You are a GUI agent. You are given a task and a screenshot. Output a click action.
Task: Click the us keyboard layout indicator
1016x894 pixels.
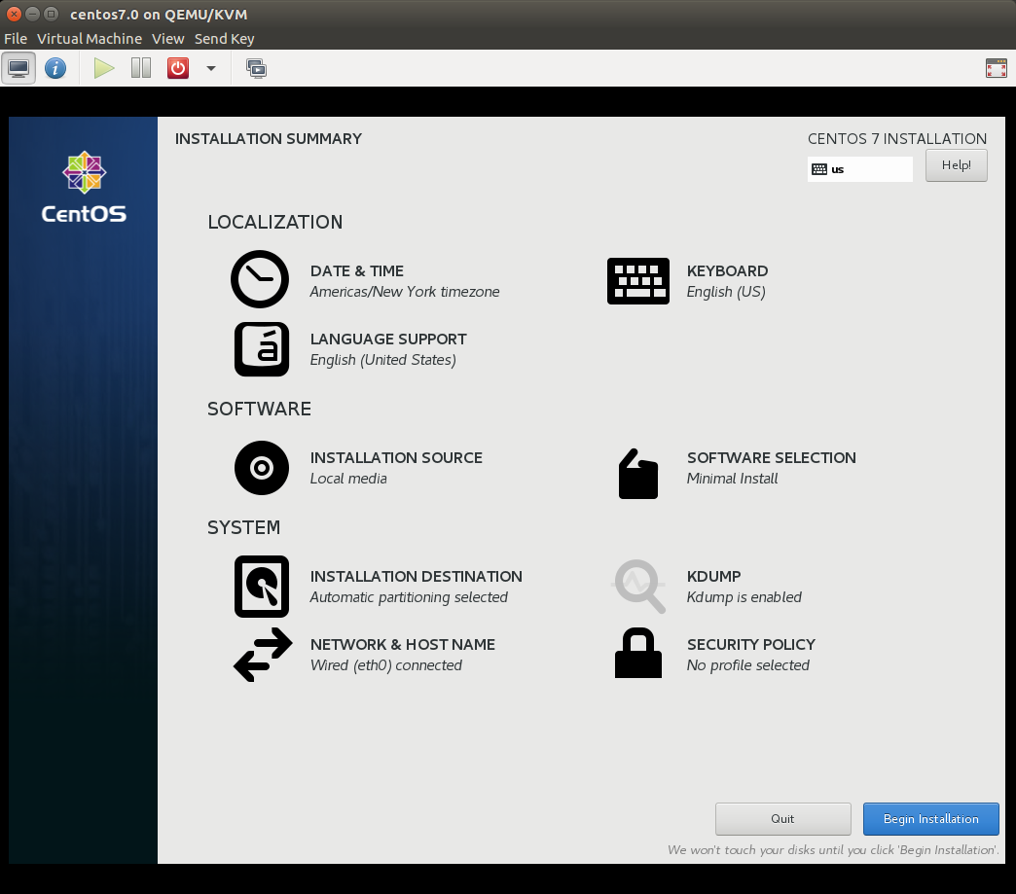(859, 169)
